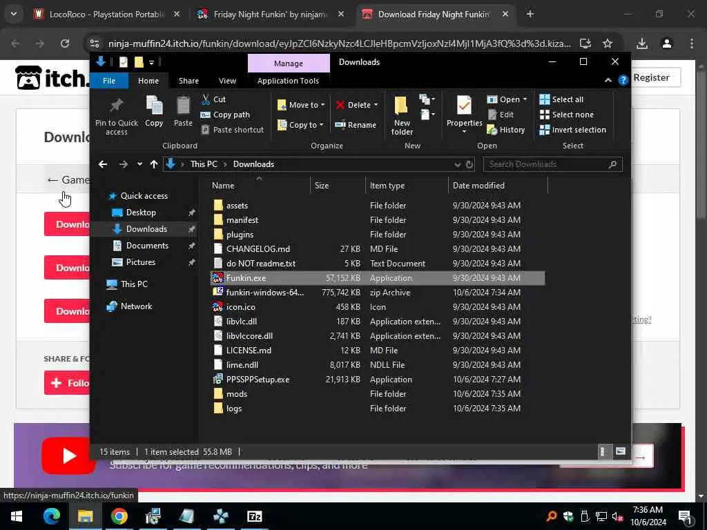Bookmark this page with the star icon
Image resolution: width=707 pixels, height=530 pixels.
coord(608,43)
